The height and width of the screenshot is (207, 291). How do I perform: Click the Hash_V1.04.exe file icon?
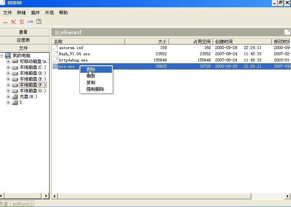55,54
